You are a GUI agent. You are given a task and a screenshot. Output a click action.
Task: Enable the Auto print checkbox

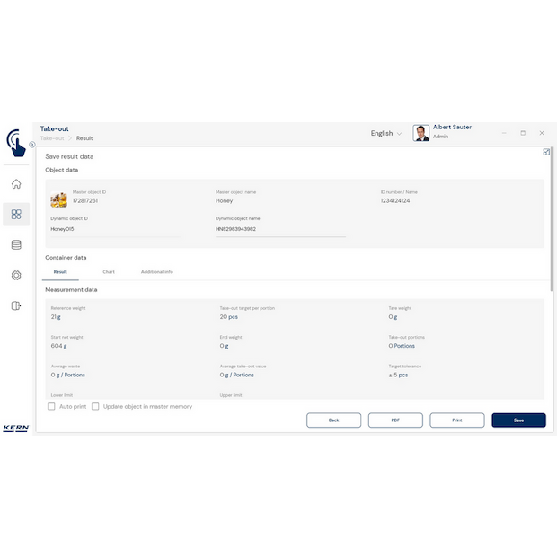coord(51,407)
